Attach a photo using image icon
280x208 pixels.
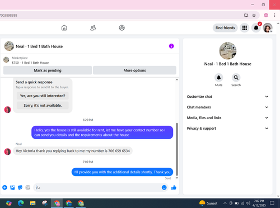click(12, 187)
